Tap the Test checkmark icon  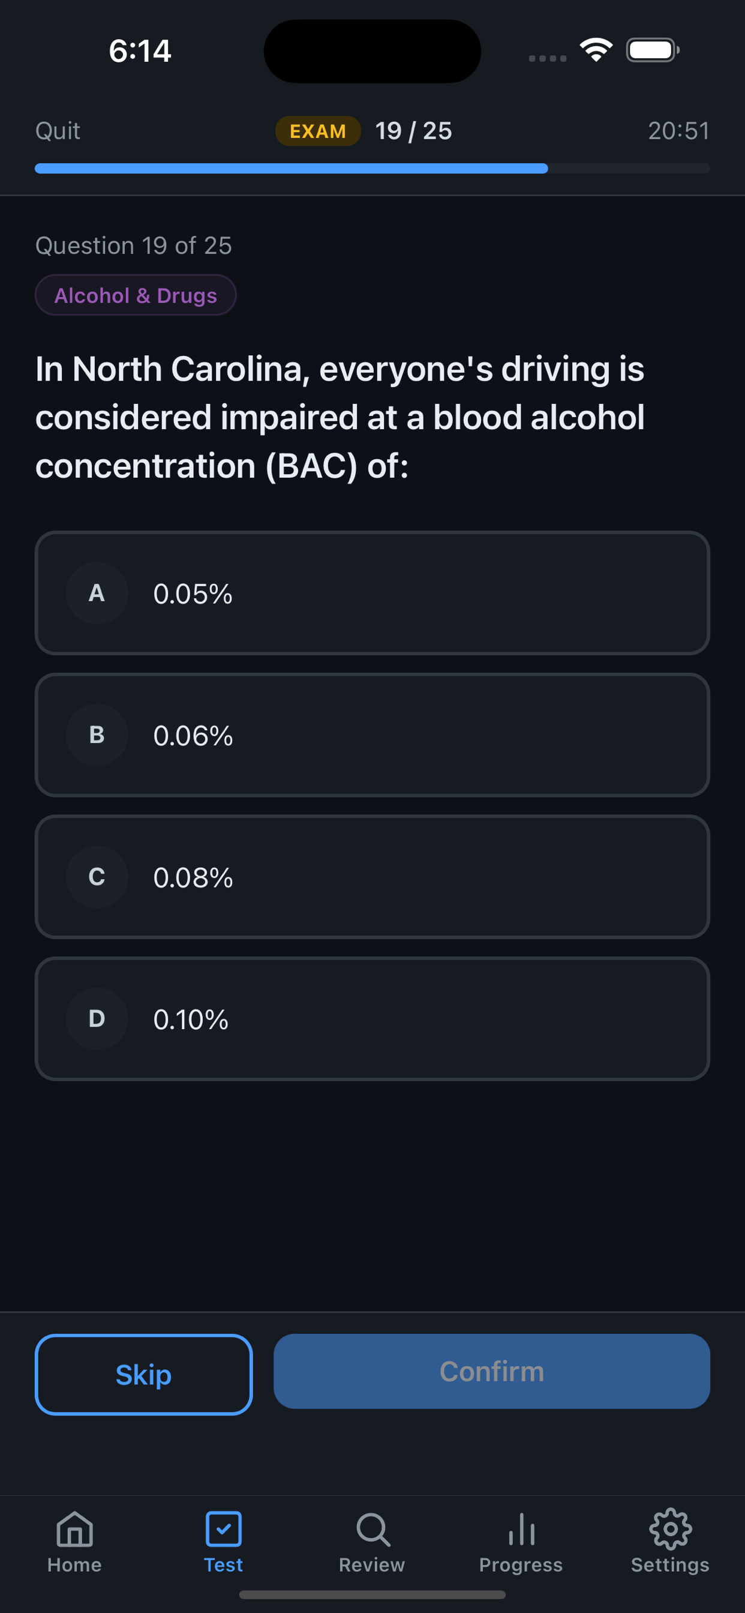tap(224, 1529)
